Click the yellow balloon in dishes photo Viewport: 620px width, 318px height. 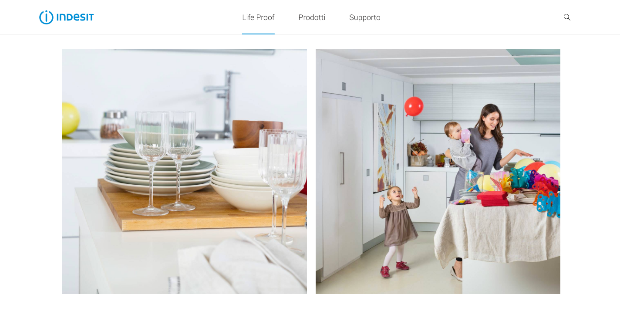(x=70, y=118)
